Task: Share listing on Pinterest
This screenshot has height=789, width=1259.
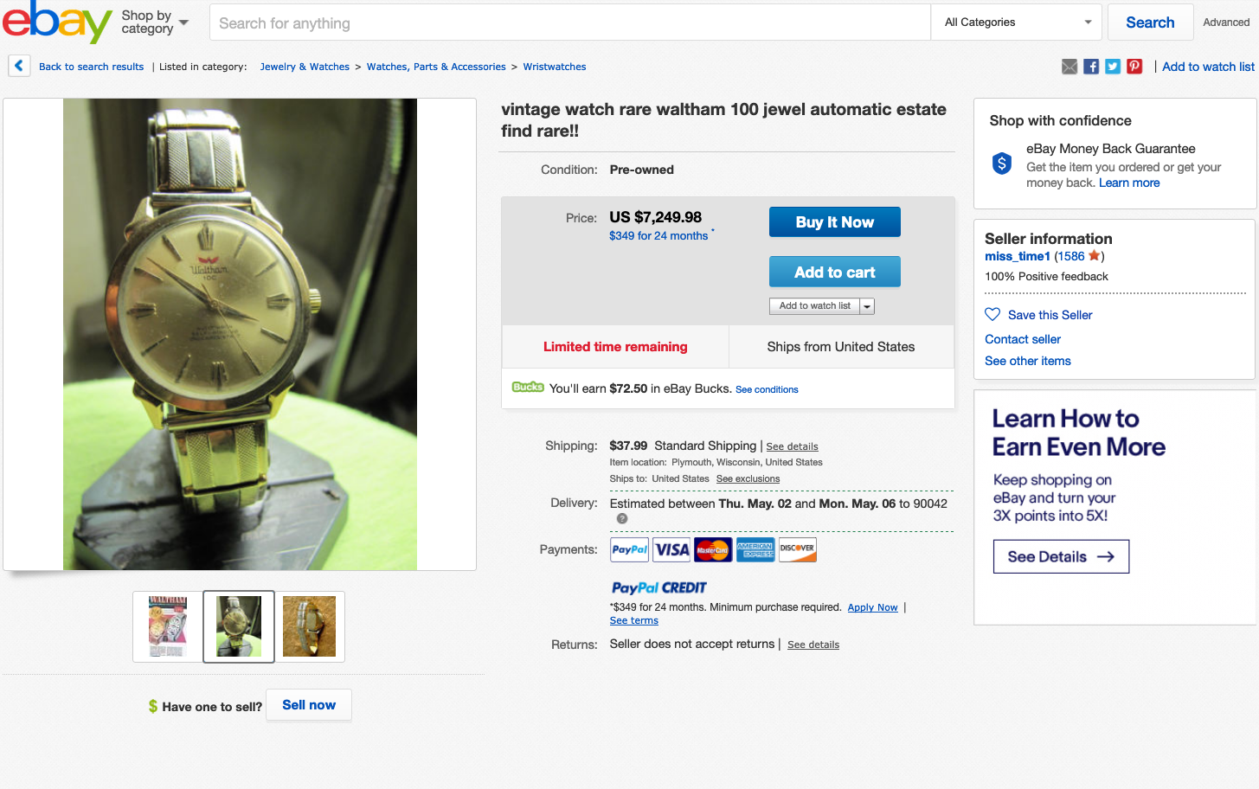Action: (1134, 67)
